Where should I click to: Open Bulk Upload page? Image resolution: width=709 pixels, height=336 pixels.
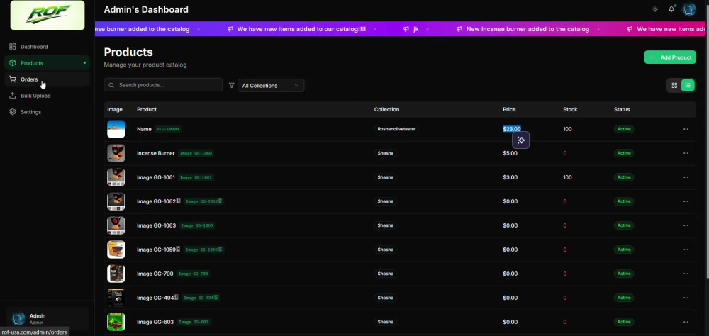(47, 96)
